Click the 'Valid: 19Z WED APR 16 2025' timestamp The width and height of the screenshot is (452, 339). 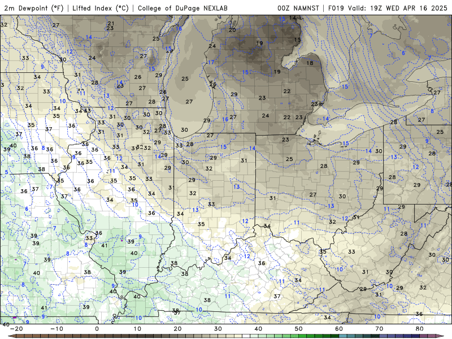398,8
